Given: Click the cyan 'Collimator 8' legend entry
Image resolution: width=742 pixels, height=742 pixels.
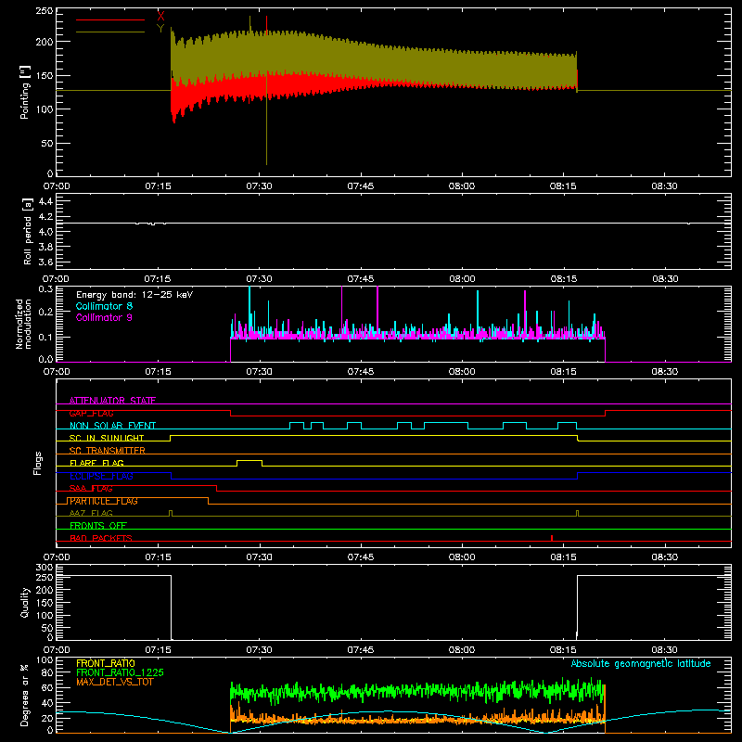Looking at the screenshot, I should pos(104,306).
